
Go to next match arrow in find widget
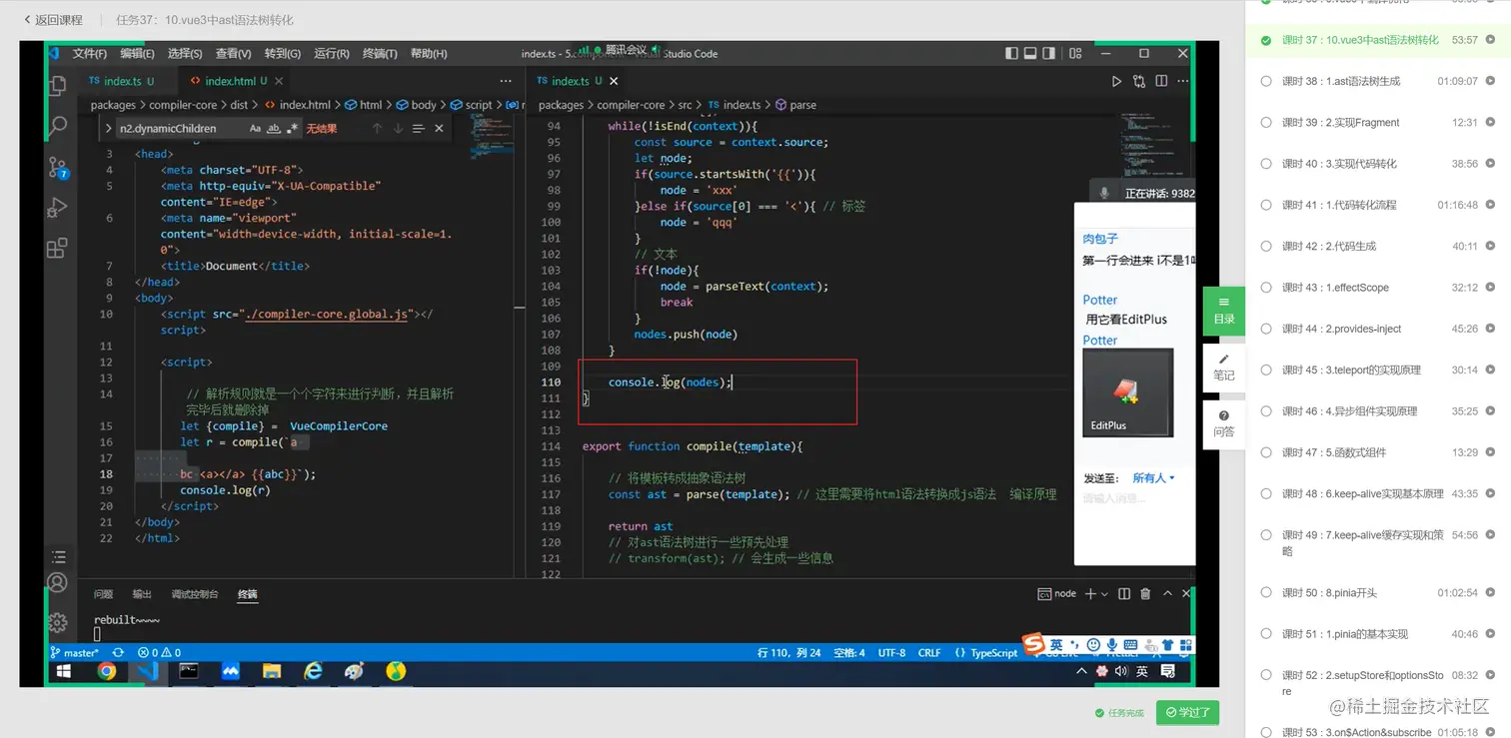click(398, 129)
